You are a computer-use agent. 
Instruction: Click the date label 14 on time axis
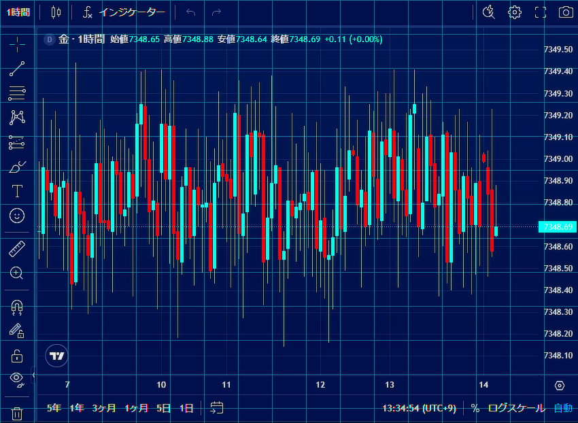click(483, 385)
